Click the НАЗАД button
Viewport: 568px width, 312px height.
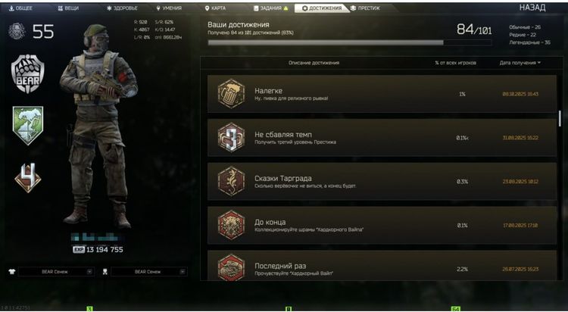[532, 8]
